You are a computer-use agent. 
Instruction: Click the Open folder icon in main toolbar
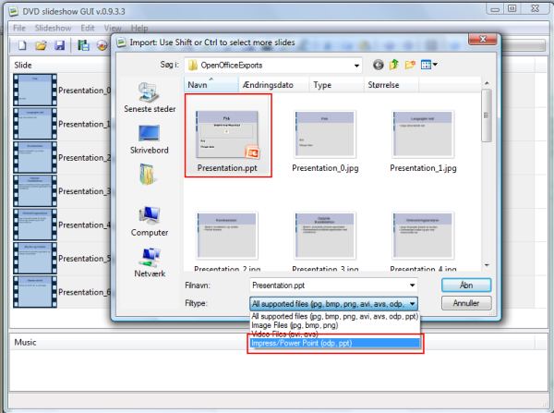coord(41,45)
